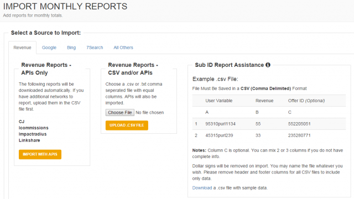Click the column letter B cell
Image resolution: width=354 pixels, height=199 pixels.
coord(257,112)
